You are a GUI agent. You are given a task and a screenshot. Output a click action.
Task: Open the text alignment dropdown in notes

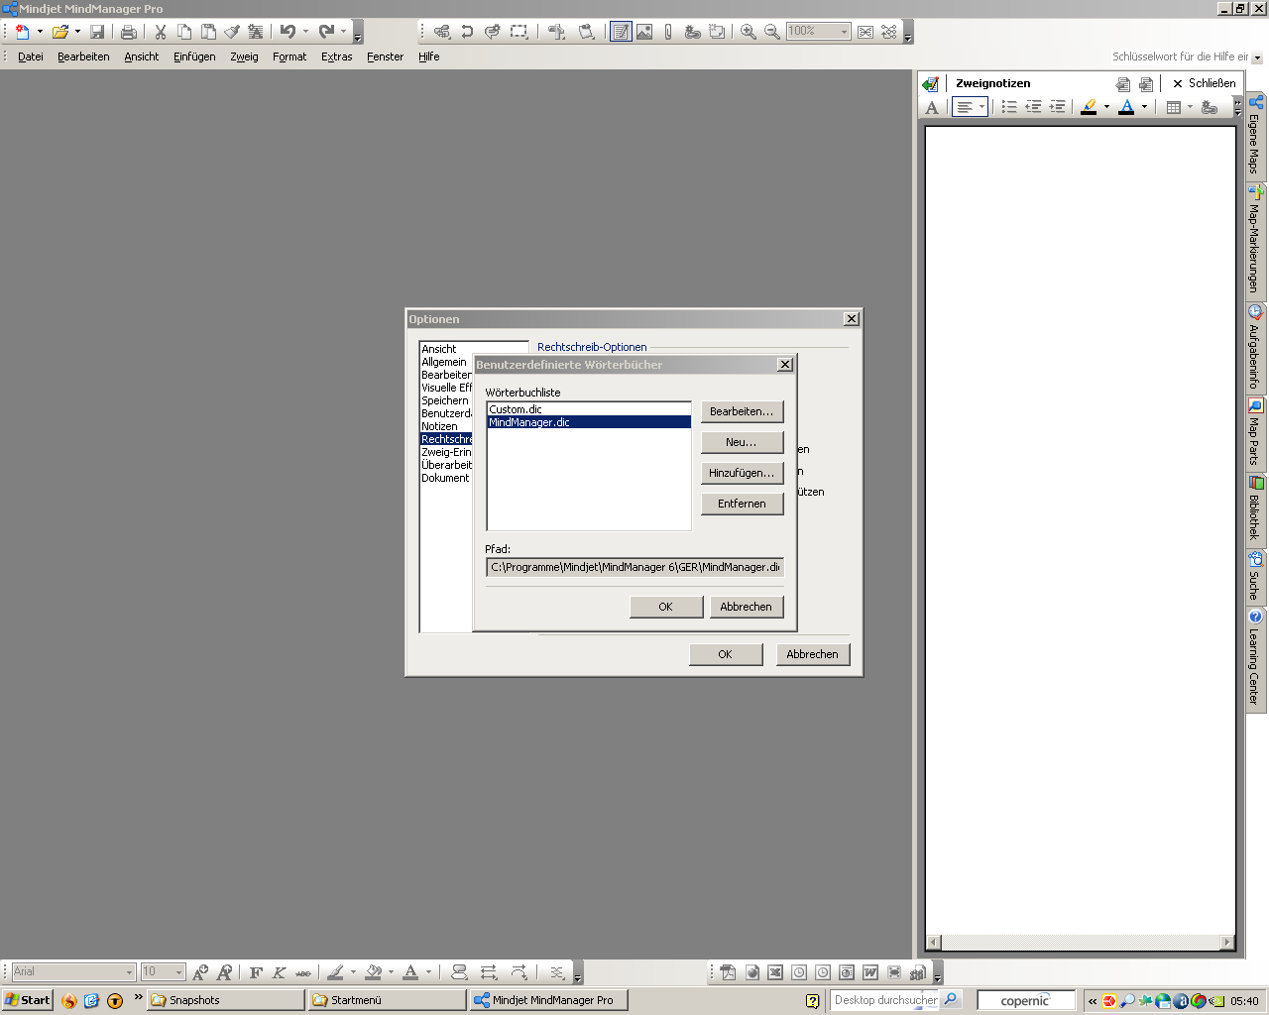(x=981, y=107)
